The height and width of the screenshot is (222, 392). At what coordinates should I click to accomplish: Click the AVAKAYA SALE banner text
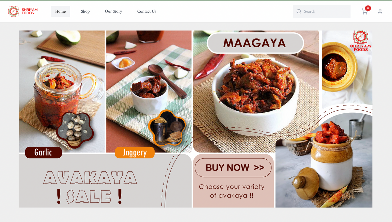pos(90,188)
